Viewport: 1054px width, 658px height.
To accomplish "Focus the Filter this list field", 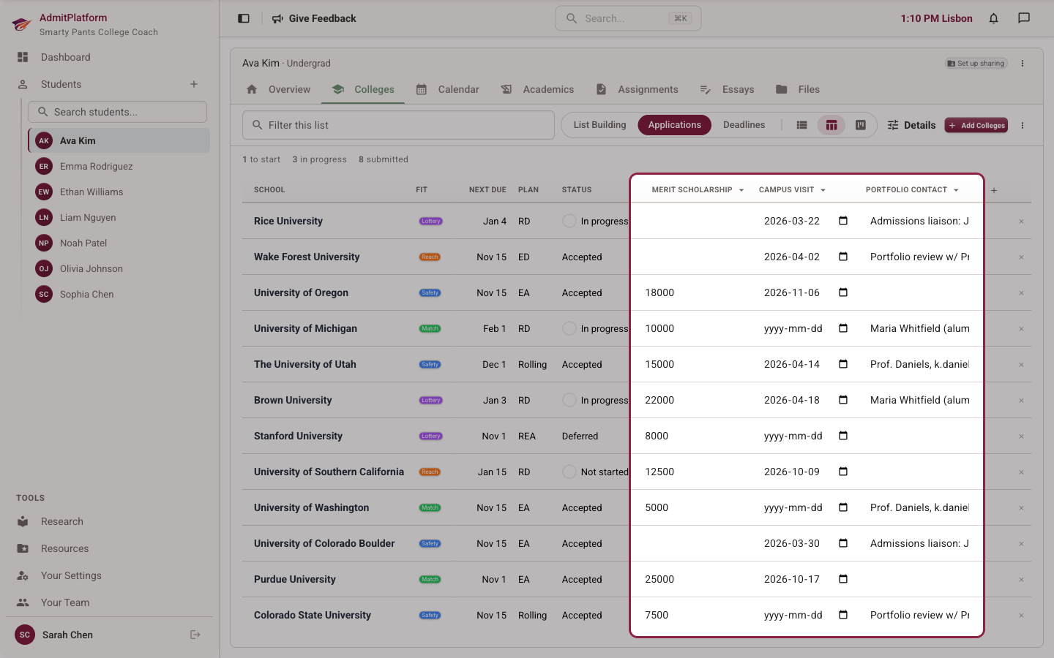I will coord(398,125).
